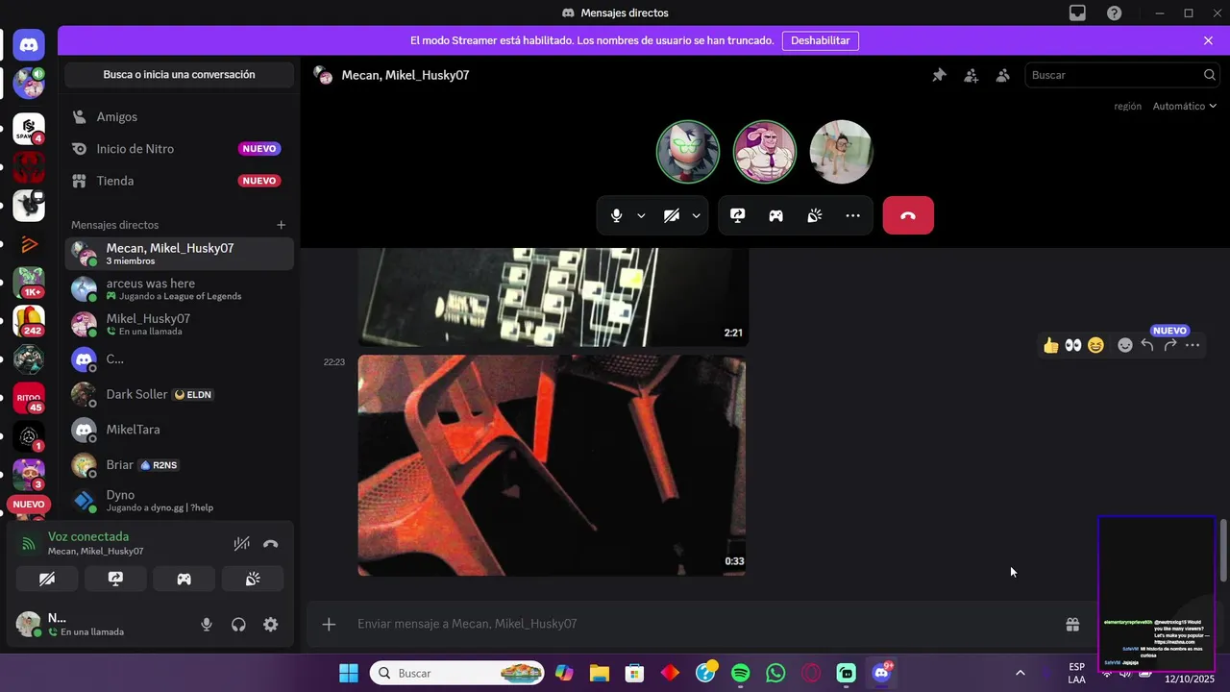Open the Amigos tab

pos(180,116)
